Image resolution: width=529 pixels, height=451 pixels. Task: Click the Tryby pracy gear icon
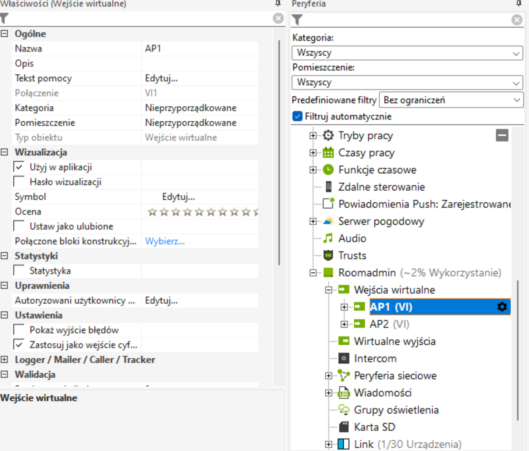pos(328,135)
